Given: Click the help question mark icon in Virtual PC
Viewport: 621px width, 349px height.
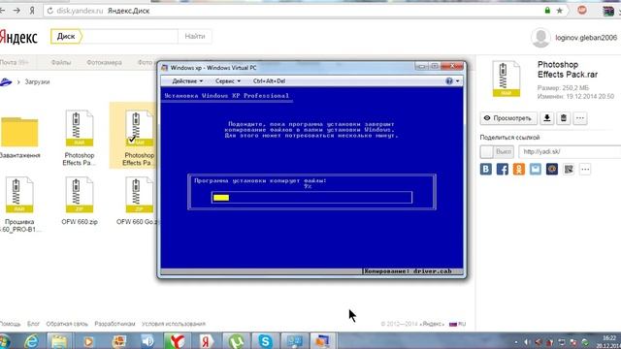Looking at the screenshot, I should [x=449, y=80].
